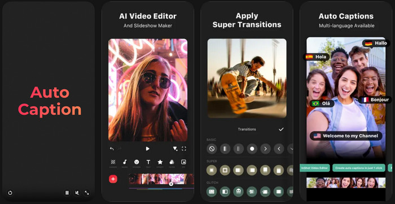Select the Bonjour French caption bubble
The width and height of the screenshot is (395, 204).
[375, 100]
